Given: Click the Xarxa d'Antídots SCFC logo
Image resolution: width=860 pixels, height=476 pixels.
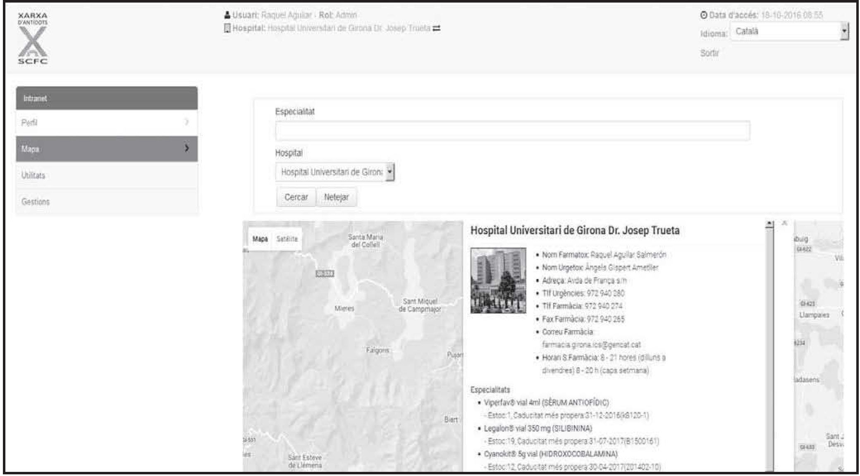Looking at the screenshot, I should [x=33, y=38].
